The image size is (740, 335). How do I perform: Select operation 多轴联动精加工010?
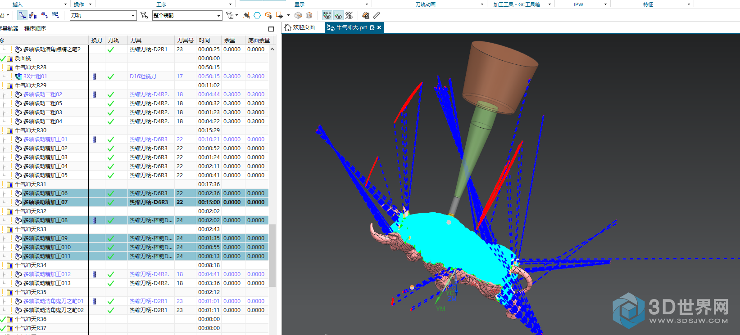pos(47,247)
